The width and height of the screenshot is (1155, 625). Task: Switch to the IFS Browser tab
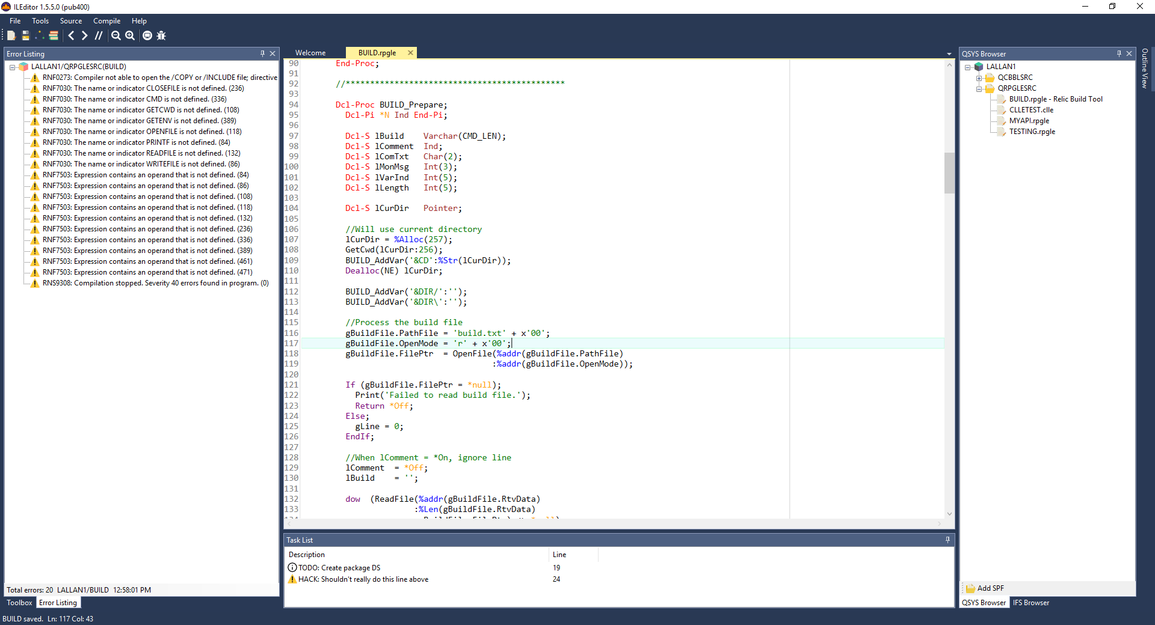pyautogui.click(x=1030, y=603)
